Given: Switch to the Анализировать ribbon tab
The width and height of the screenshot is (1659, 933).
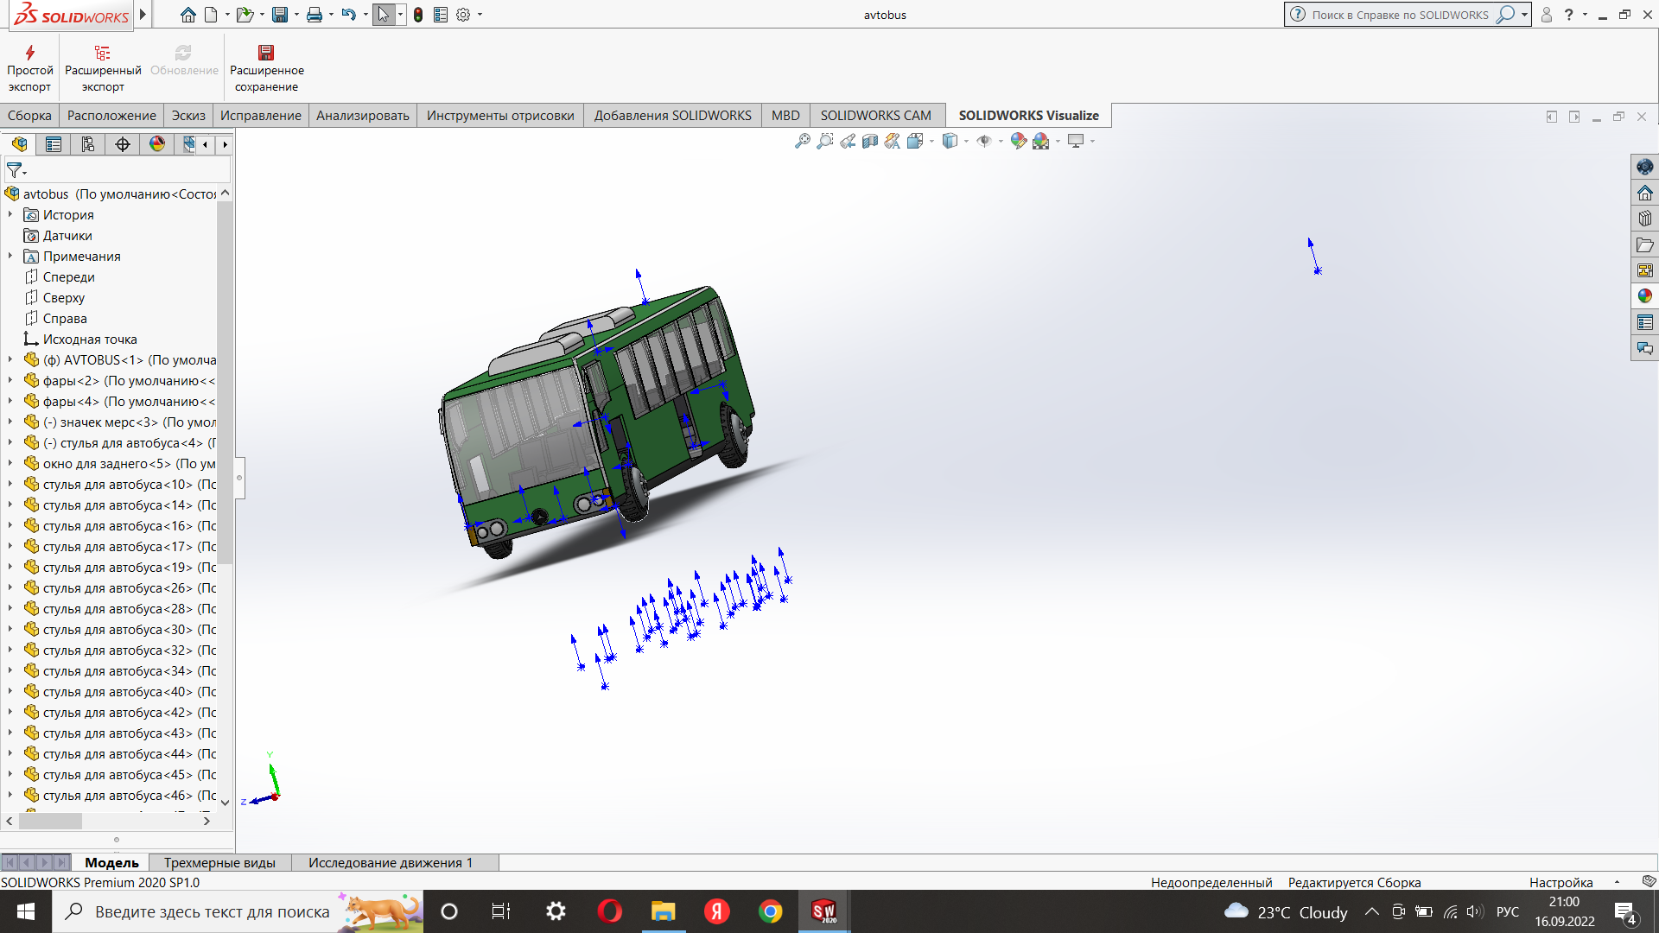Looking at the screenshot, I should click(x=362, y=116).
